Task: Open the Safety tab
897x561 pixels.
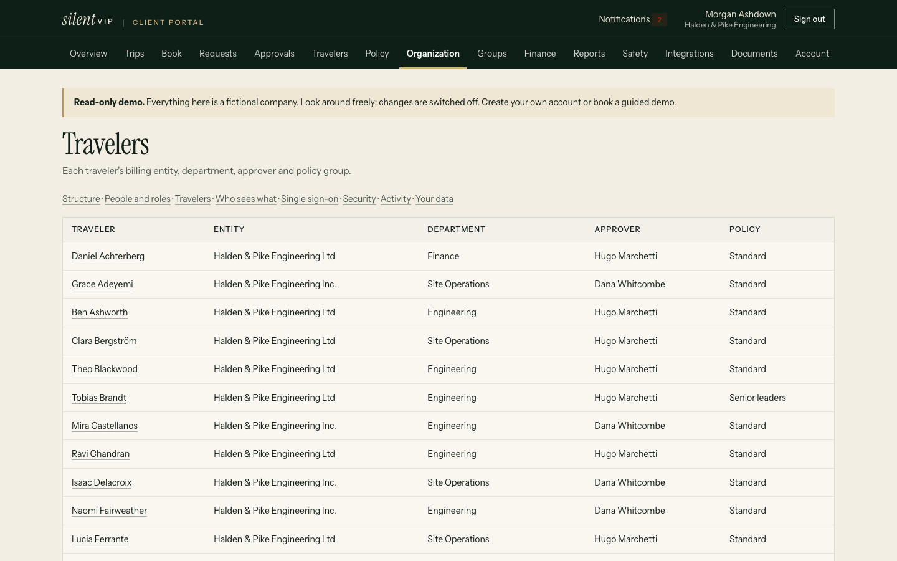Action: (635, 54)
